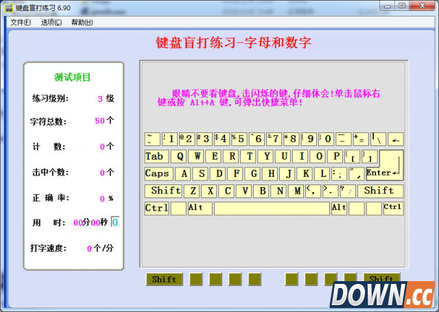The image size is (439, 312).
Task: Click the 击中个数 label
Action: 50,172
